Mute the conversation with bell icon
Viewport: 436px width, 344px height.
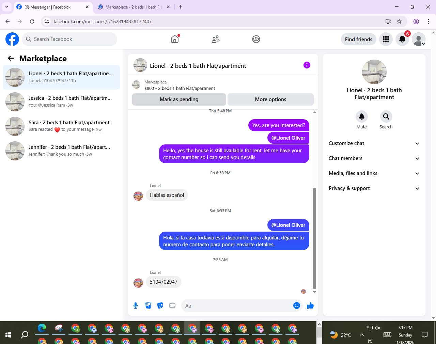362,116
